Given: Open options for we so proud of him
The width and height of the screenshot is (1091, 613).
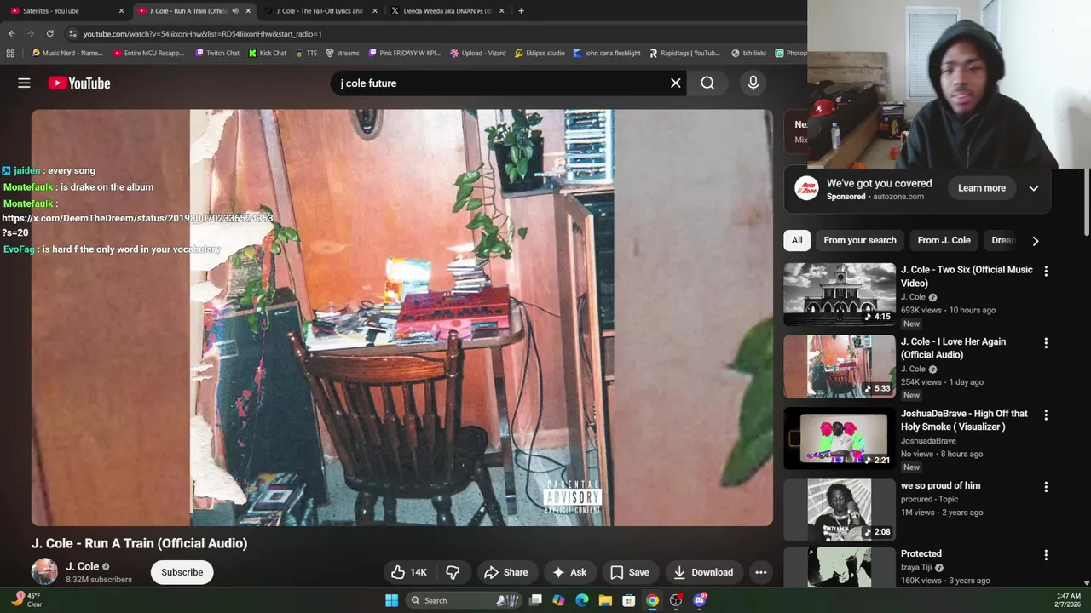Looking at the screenshot, I should click(x=1046, y=487).
